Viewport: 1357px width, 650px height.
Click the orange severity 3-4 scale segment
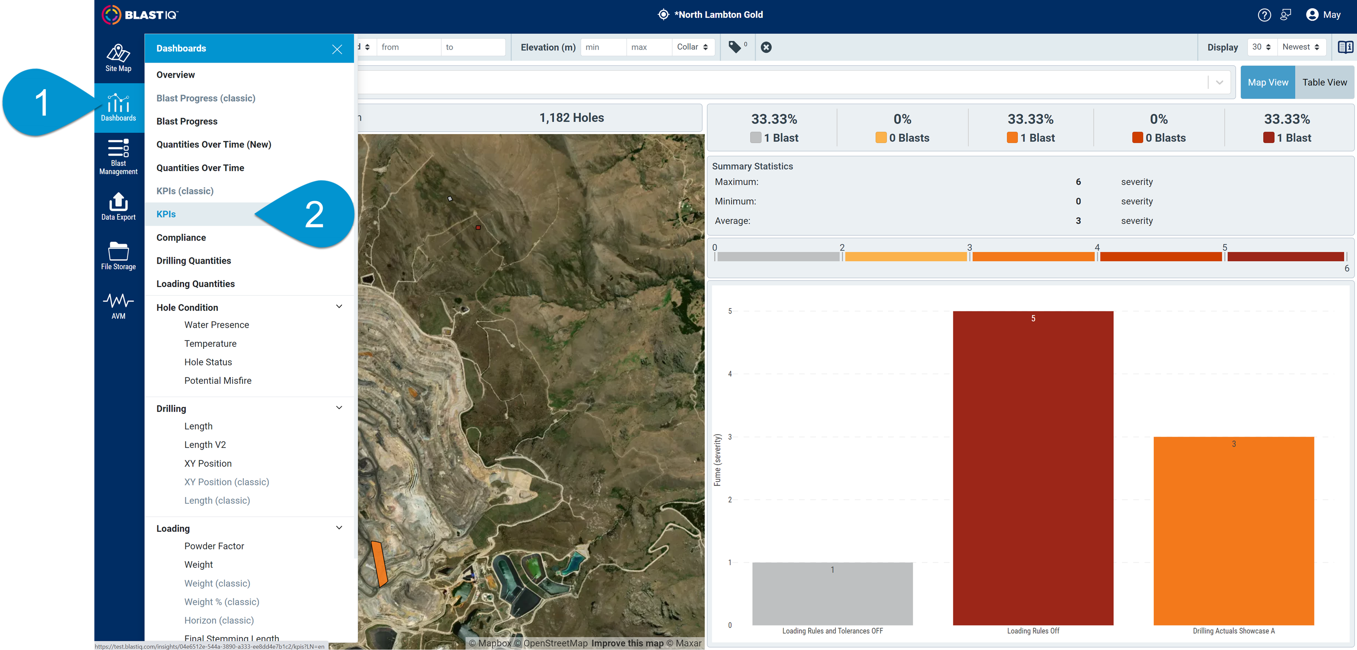coord(1033,256)
